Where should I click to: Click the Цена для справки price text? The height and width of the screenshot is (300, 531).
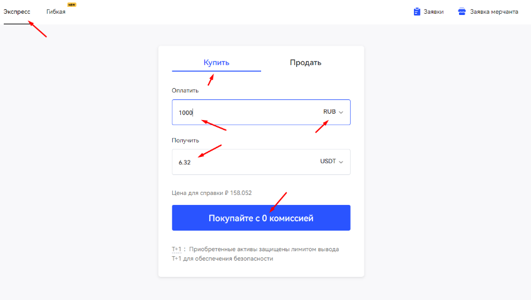tap(212, 193)
